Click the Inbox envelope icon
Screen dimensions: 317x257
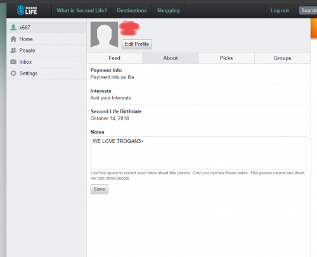(x=13, y=62)
